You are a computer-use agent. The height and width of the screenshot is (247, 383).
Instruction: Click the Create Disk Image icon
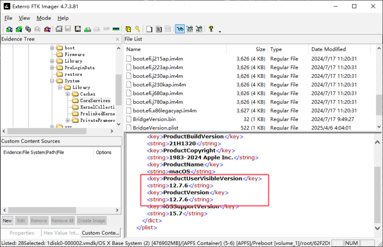pos(59,29)
